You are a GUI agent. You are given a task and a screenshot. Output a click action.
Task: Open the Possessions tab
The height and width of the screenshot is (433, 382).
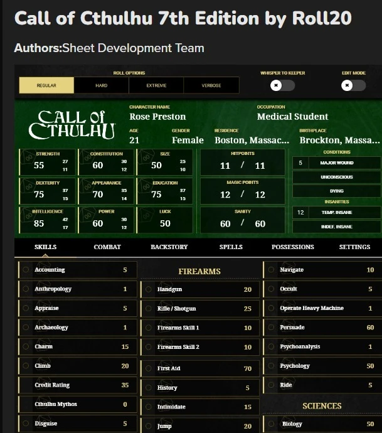293,247
